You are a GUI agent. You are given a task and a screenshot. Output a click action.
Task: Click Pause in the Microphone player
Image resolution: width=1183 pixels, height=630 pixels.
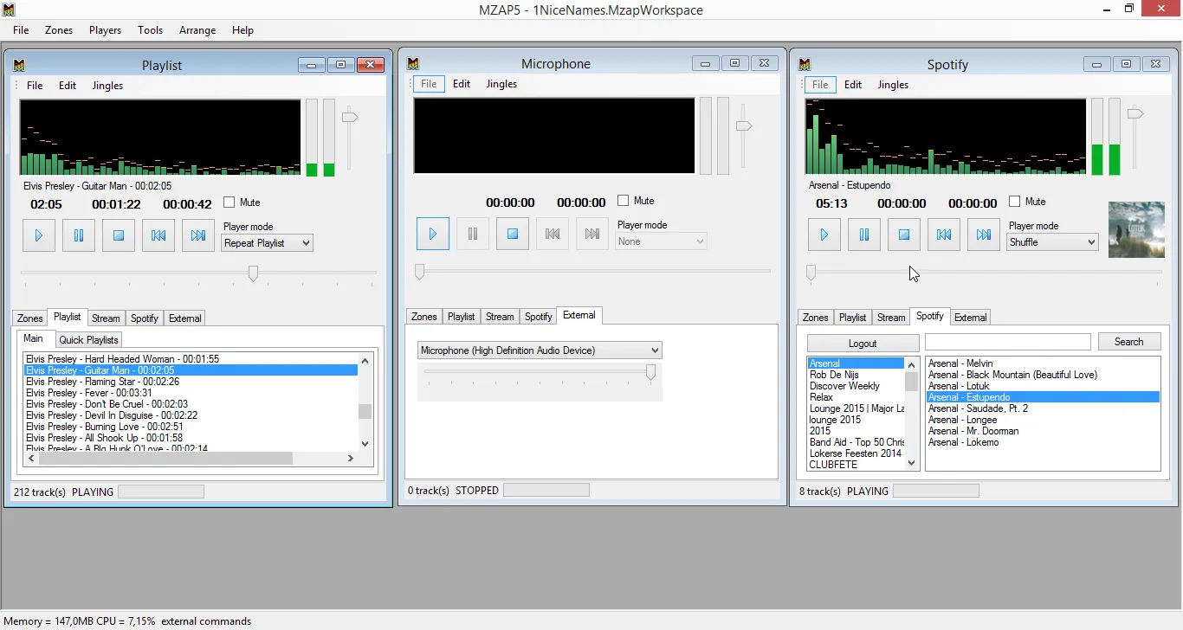coord(473,234)
